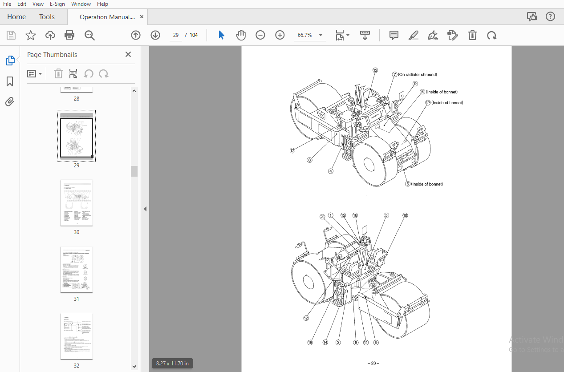Open the E-Sign menu
The width and height of the screenshot is (564, 372).
pyautogui.click(x=58, y=4)
